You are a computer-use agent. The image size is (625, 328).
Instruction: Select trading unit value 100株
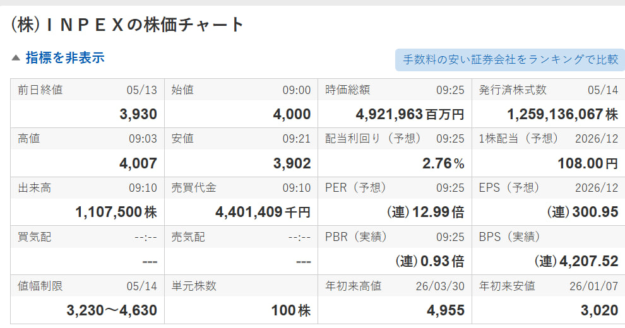(291, 310)
